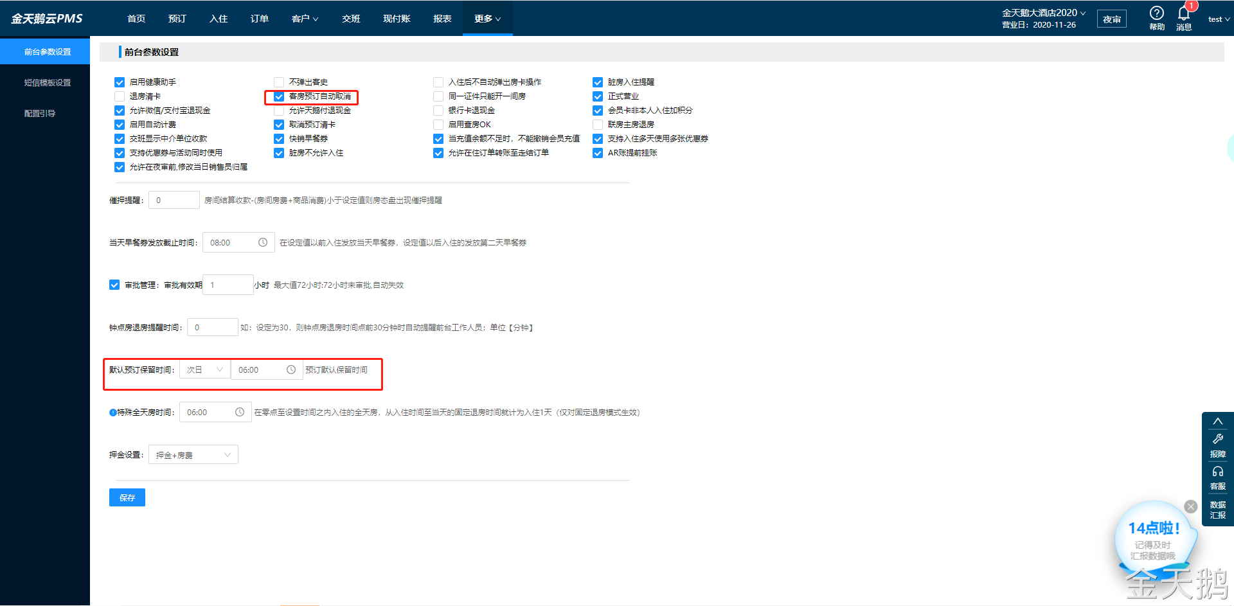Click clock icon in 特殊全天房时间 field
1234x606 pixels.
240,412
